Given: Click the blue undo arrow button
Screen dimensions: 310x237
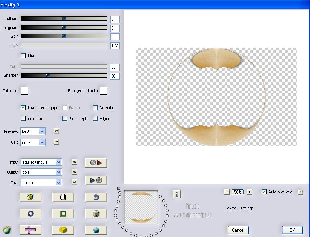Looking at the screenshot, I should [x=96, y=197].
